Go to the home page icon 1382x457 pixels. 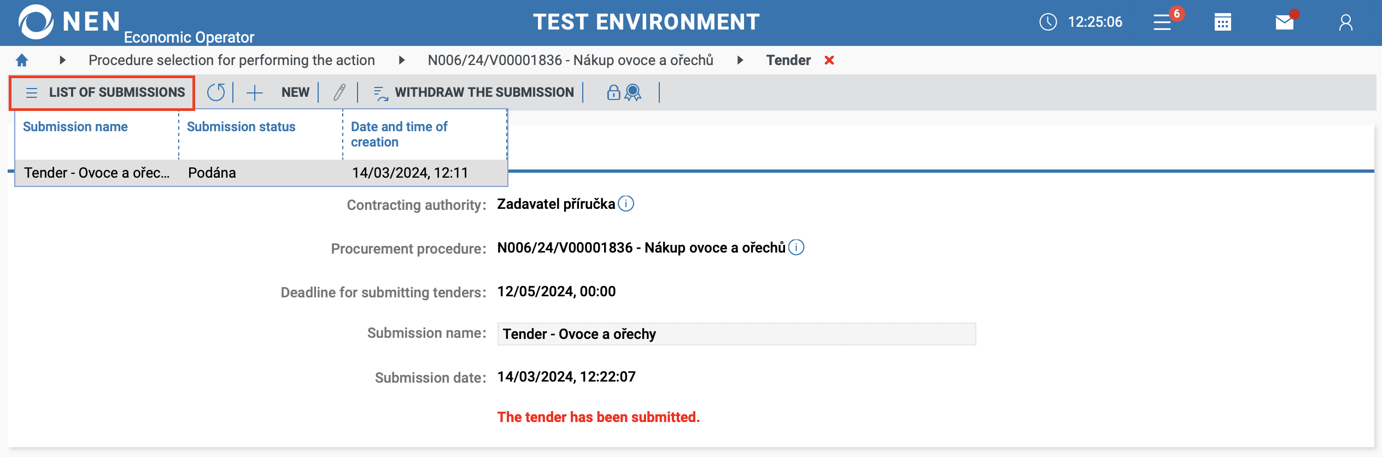(x=22, y=60)
